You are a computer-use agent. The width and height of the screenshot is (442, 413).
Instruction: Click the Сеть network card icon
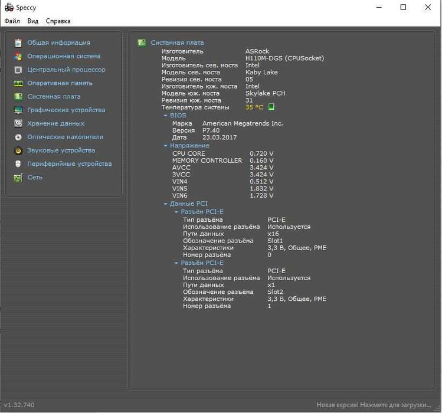pos(18,178)
